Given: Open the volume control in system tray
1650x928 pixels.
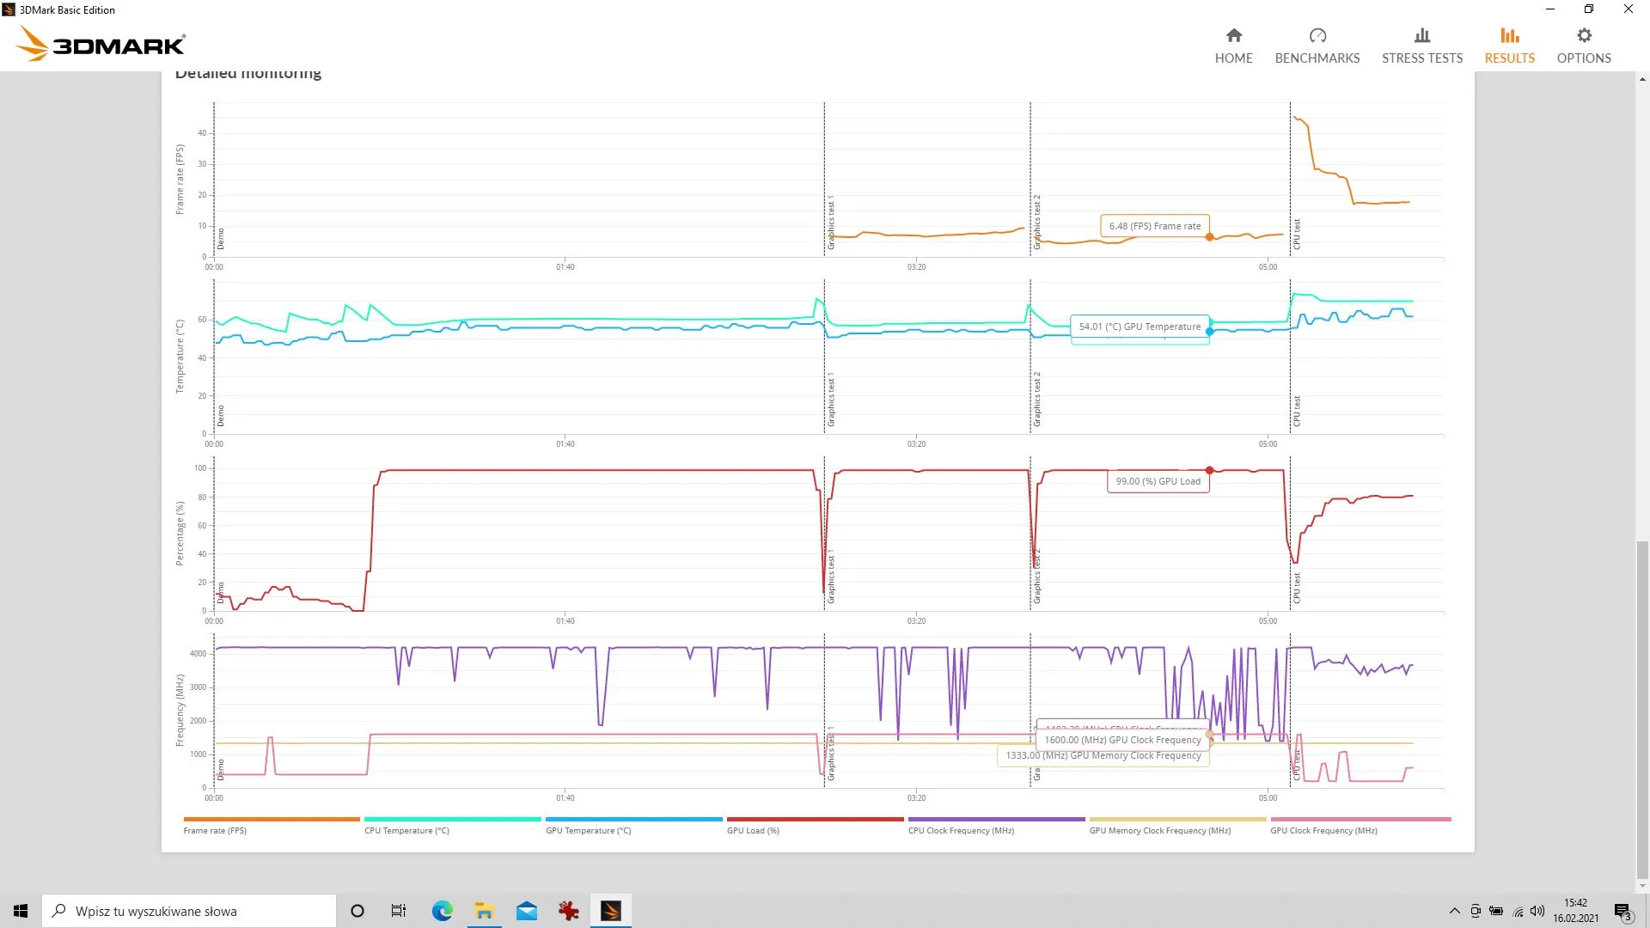Looking at the screenshot, I should (1537, 911).
